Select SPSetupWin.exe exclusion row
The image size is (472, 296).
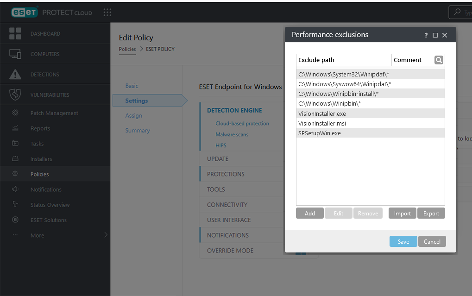point(370,133)
